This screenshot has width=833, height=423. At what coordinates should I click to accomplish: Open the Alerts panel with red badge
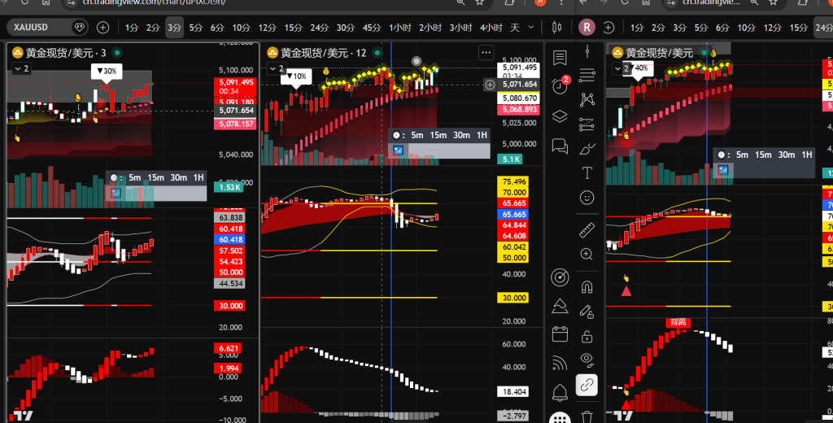click(560, 85)
